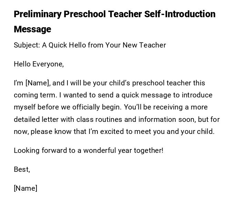The image size is (241, 210).
Task: Click the "Subject:" label text
Action: click(x=27, y=45)
